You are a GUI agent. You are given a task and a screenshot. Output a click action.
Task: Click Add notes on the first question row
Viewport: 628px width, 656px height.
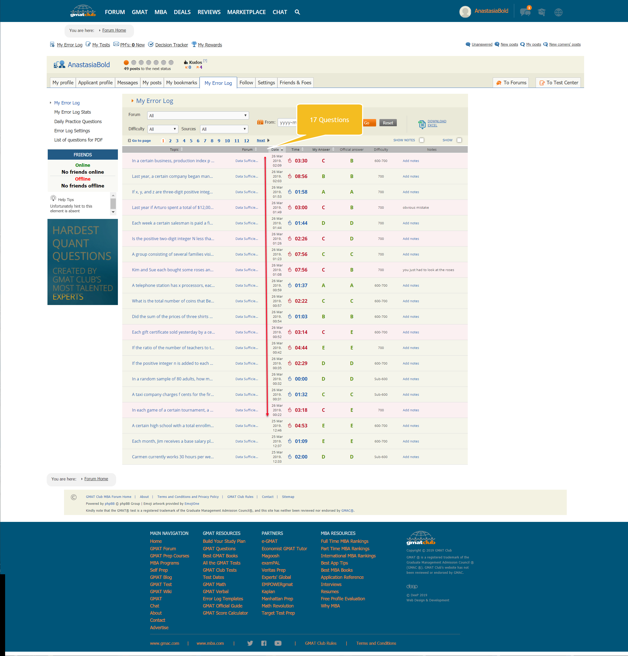pos(411,161)
